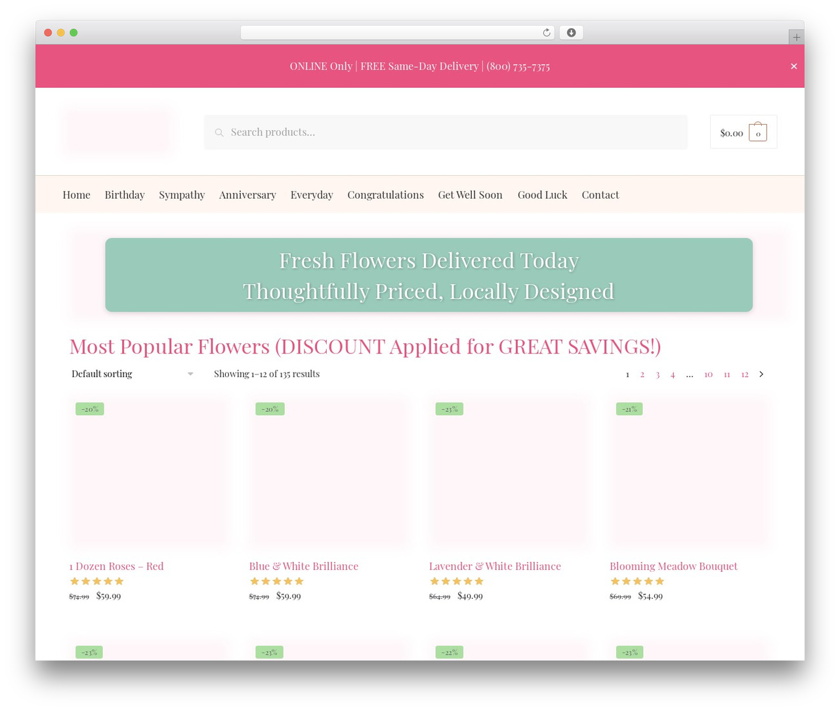
Task: Focus the Search products field
Action: (446, 132)
